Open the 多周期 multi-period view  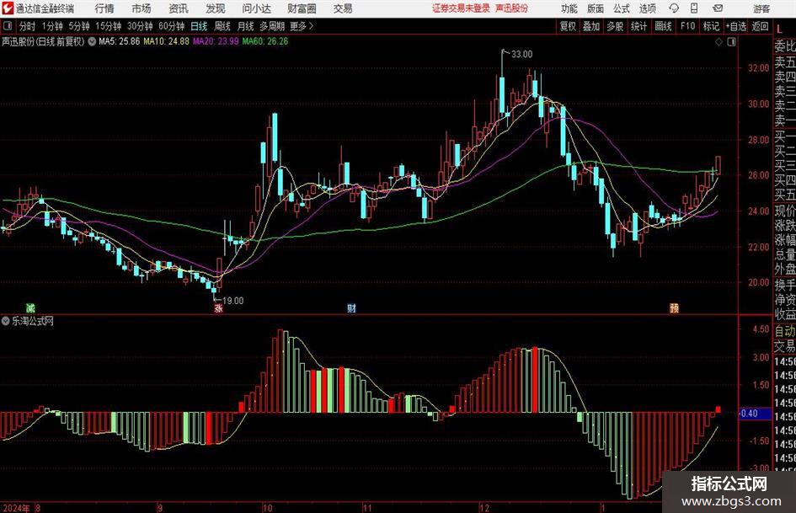coord(272,26)
